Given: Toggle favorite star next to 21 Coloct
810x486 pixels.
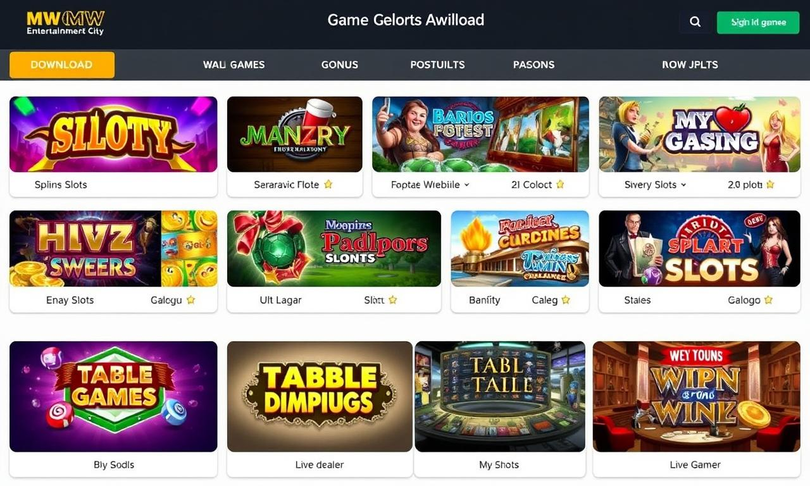Looking at the screenshot, I should (560, 185).
